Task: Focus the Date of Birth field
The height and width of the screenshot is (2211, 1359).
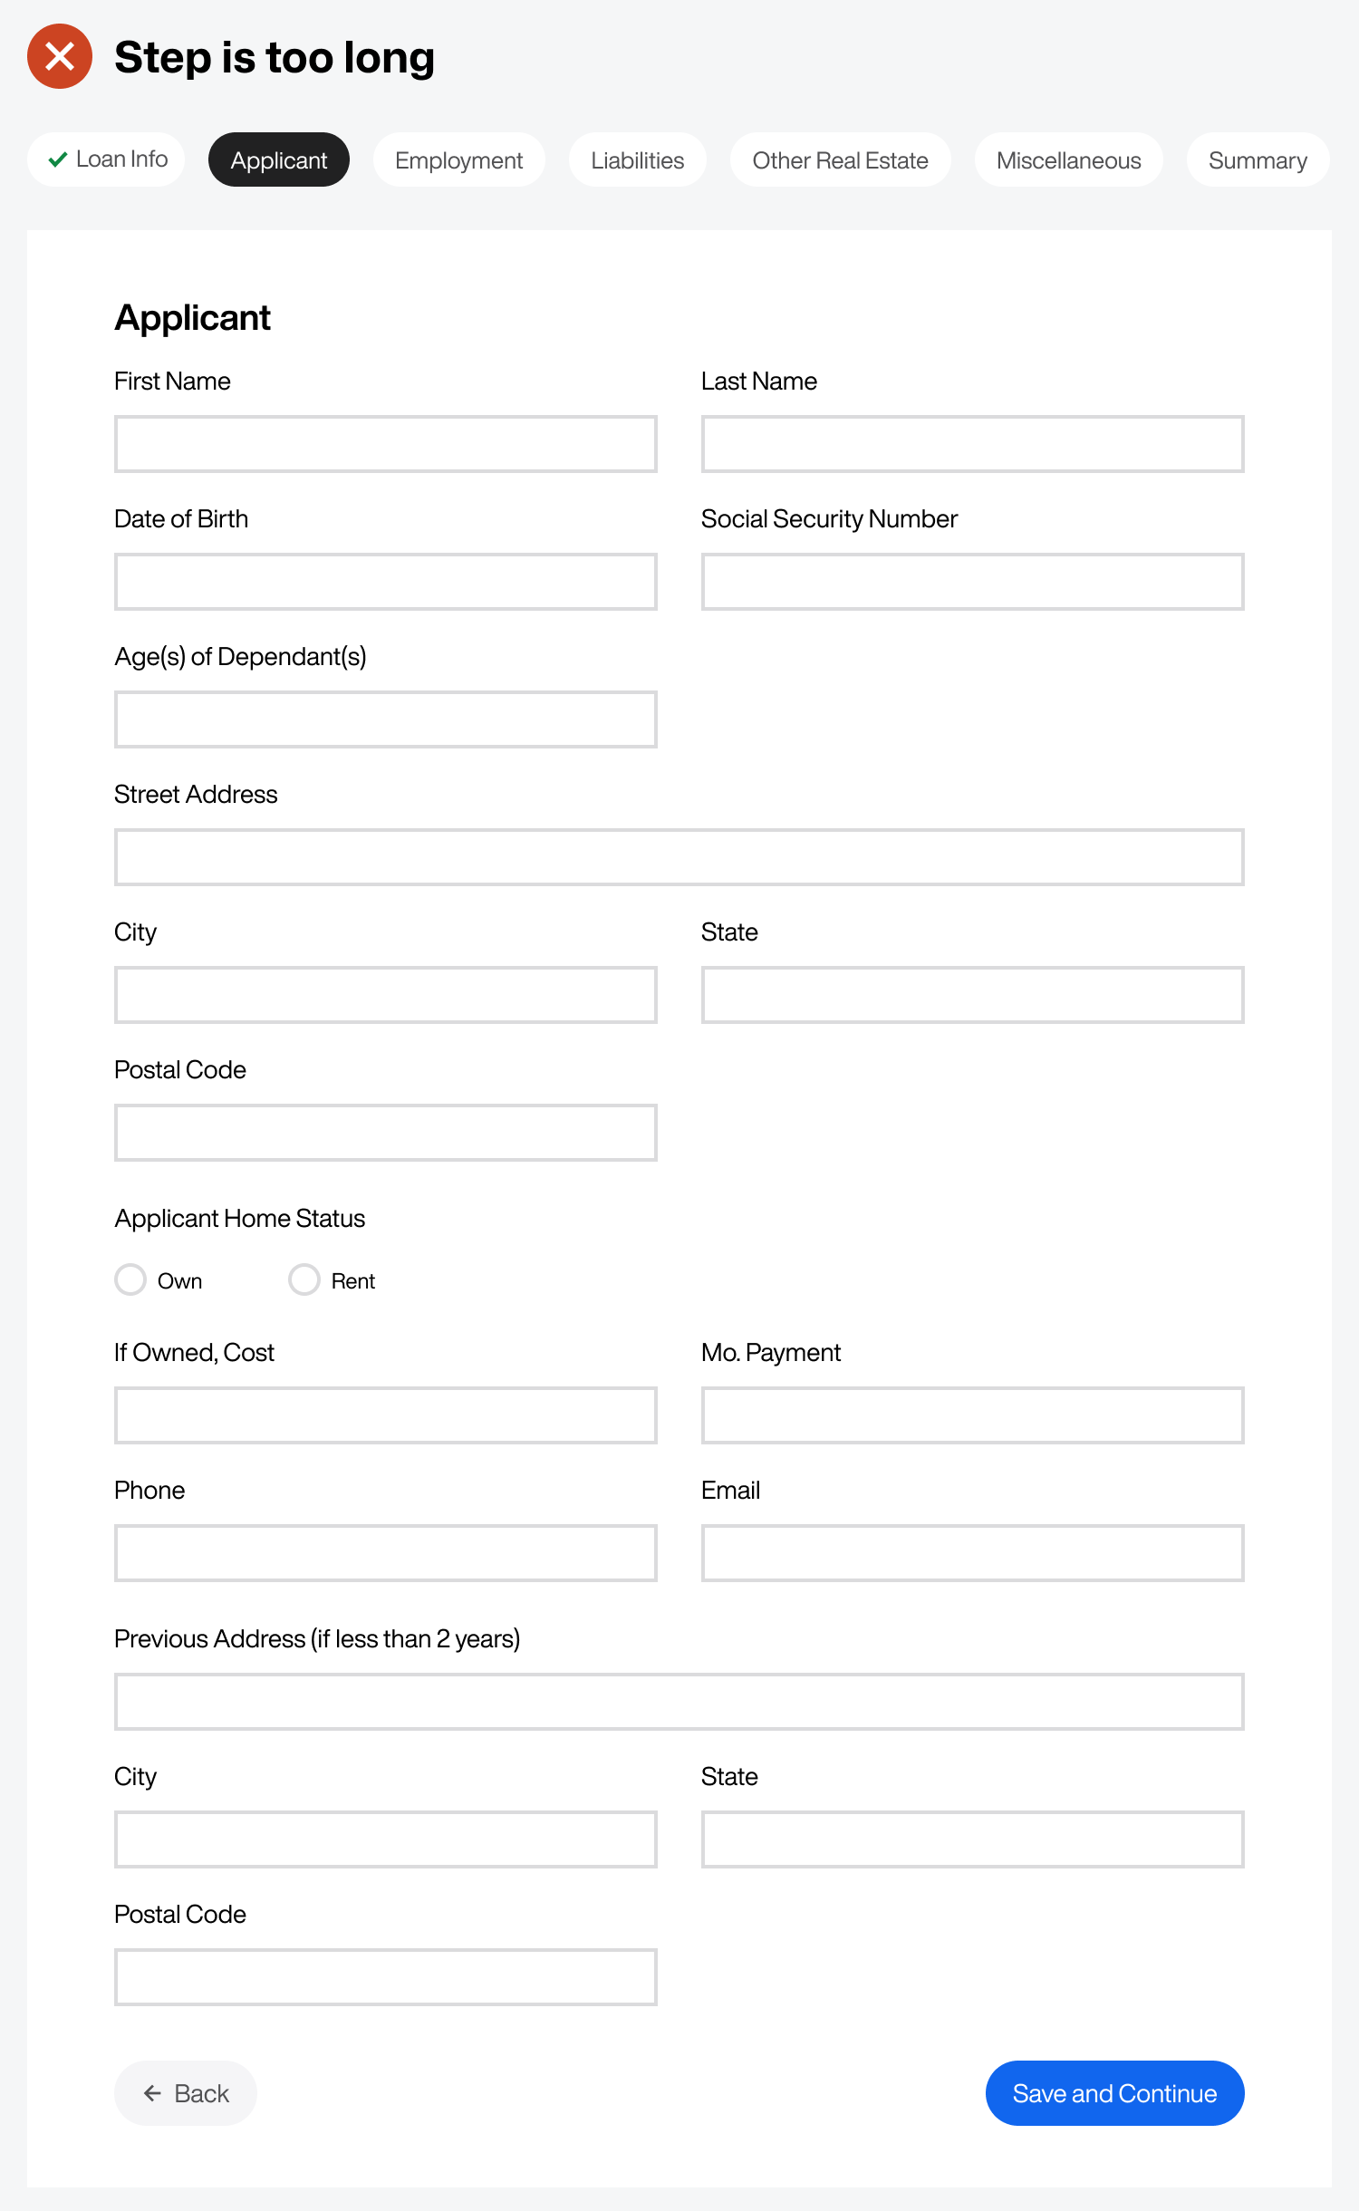Action: 385,582
